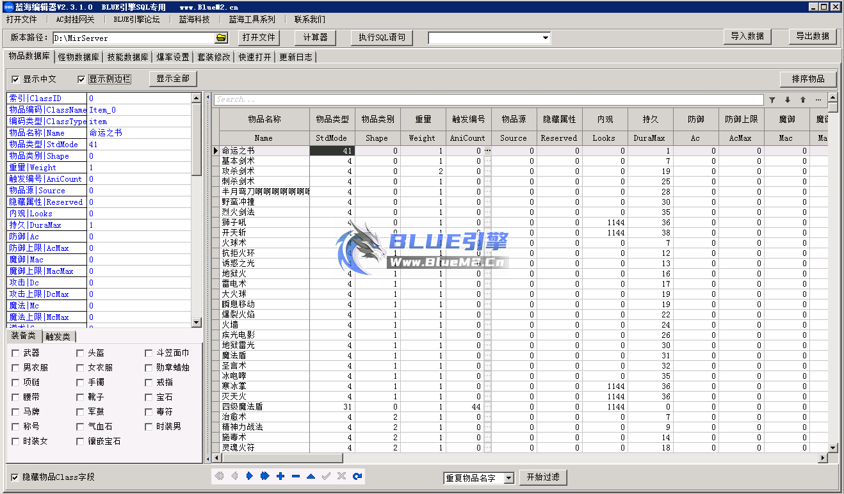The height and width of the screenshot is (494, 844).
Task: Check the 斗笠面巾 filter box
Action: coord(149,353)
